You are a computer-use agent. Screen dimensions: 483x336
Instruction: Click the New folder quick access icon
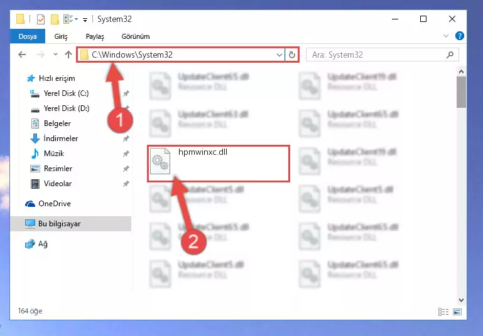55,19
